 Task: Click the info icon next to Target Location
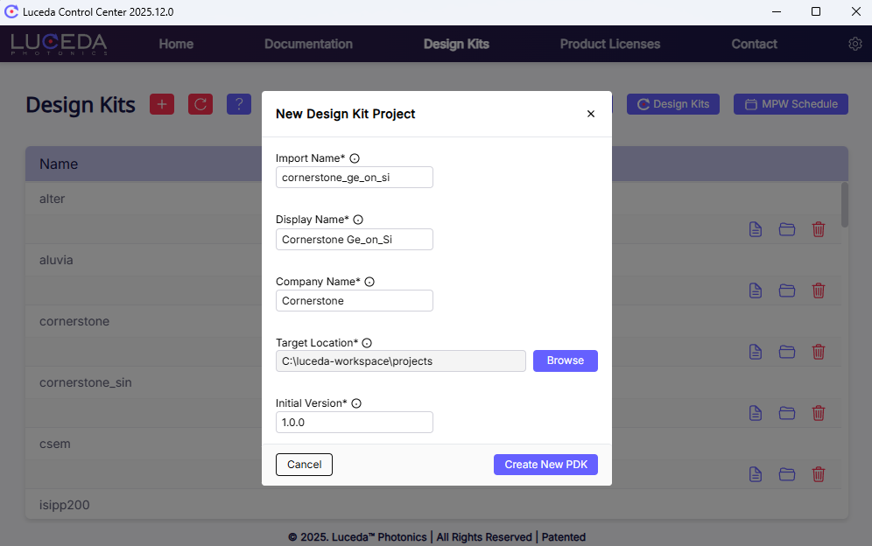(x=367, y=343)
